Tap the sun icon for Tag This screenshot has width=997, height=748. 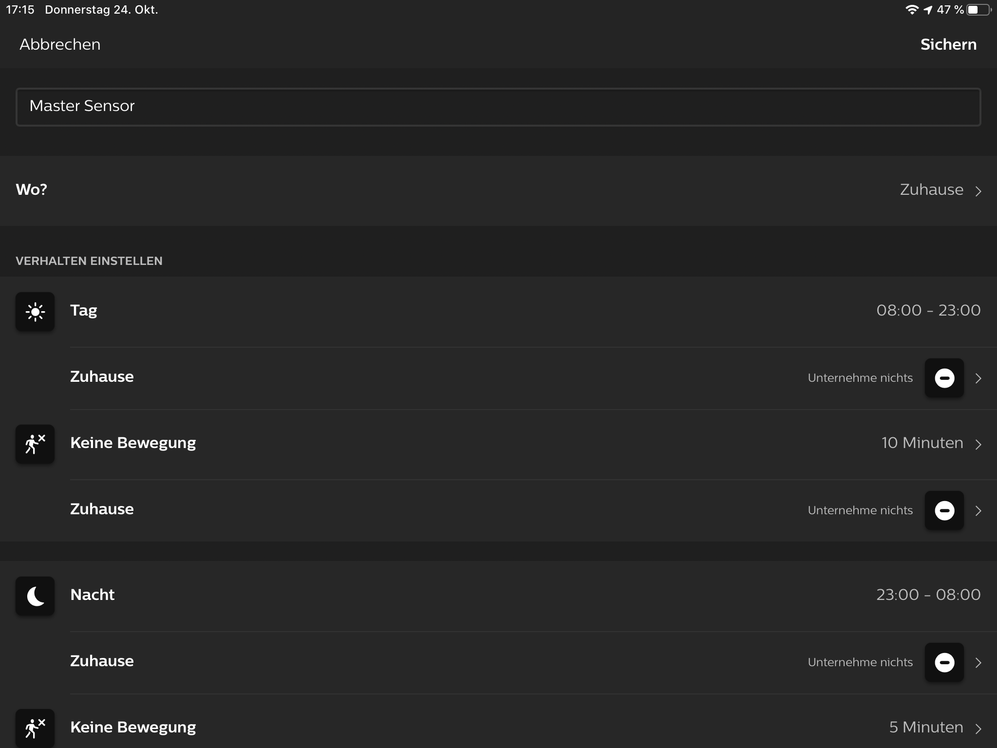click(35, 312)
